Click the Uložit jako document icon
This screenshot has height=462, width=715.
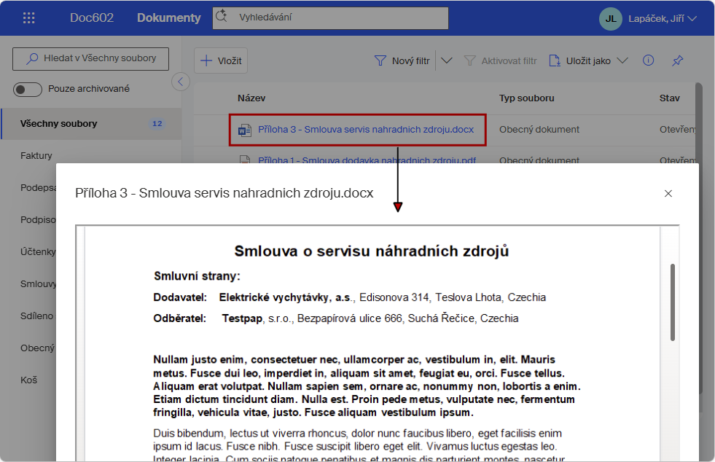554,60
